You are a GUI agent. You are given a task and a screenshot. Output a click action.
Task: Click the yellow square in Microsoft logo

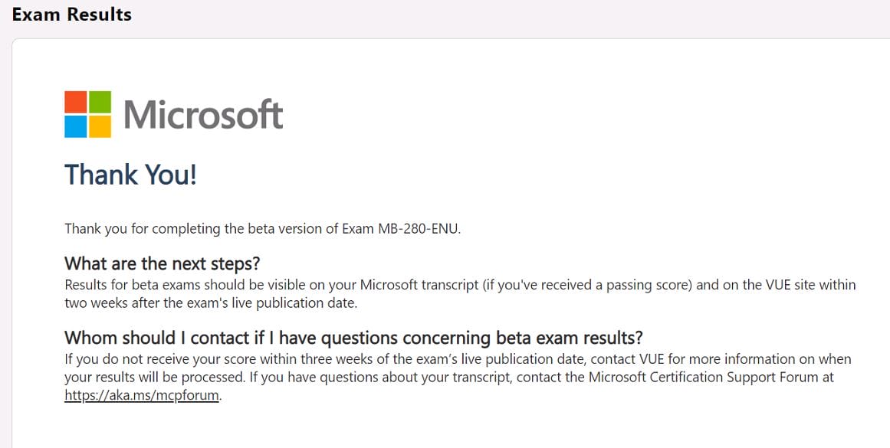point(100,126)
